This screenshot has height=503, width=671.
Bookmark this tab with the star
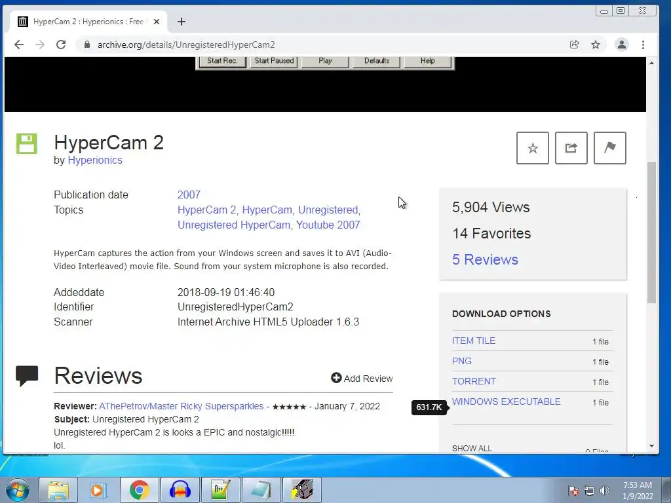coord(595,45)
